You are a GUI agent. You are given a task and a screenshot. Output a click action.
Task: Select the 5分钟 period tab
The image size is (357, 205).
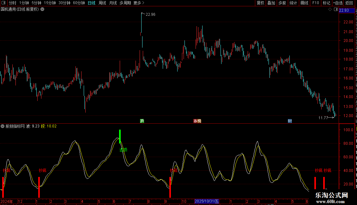coord(36,3)
